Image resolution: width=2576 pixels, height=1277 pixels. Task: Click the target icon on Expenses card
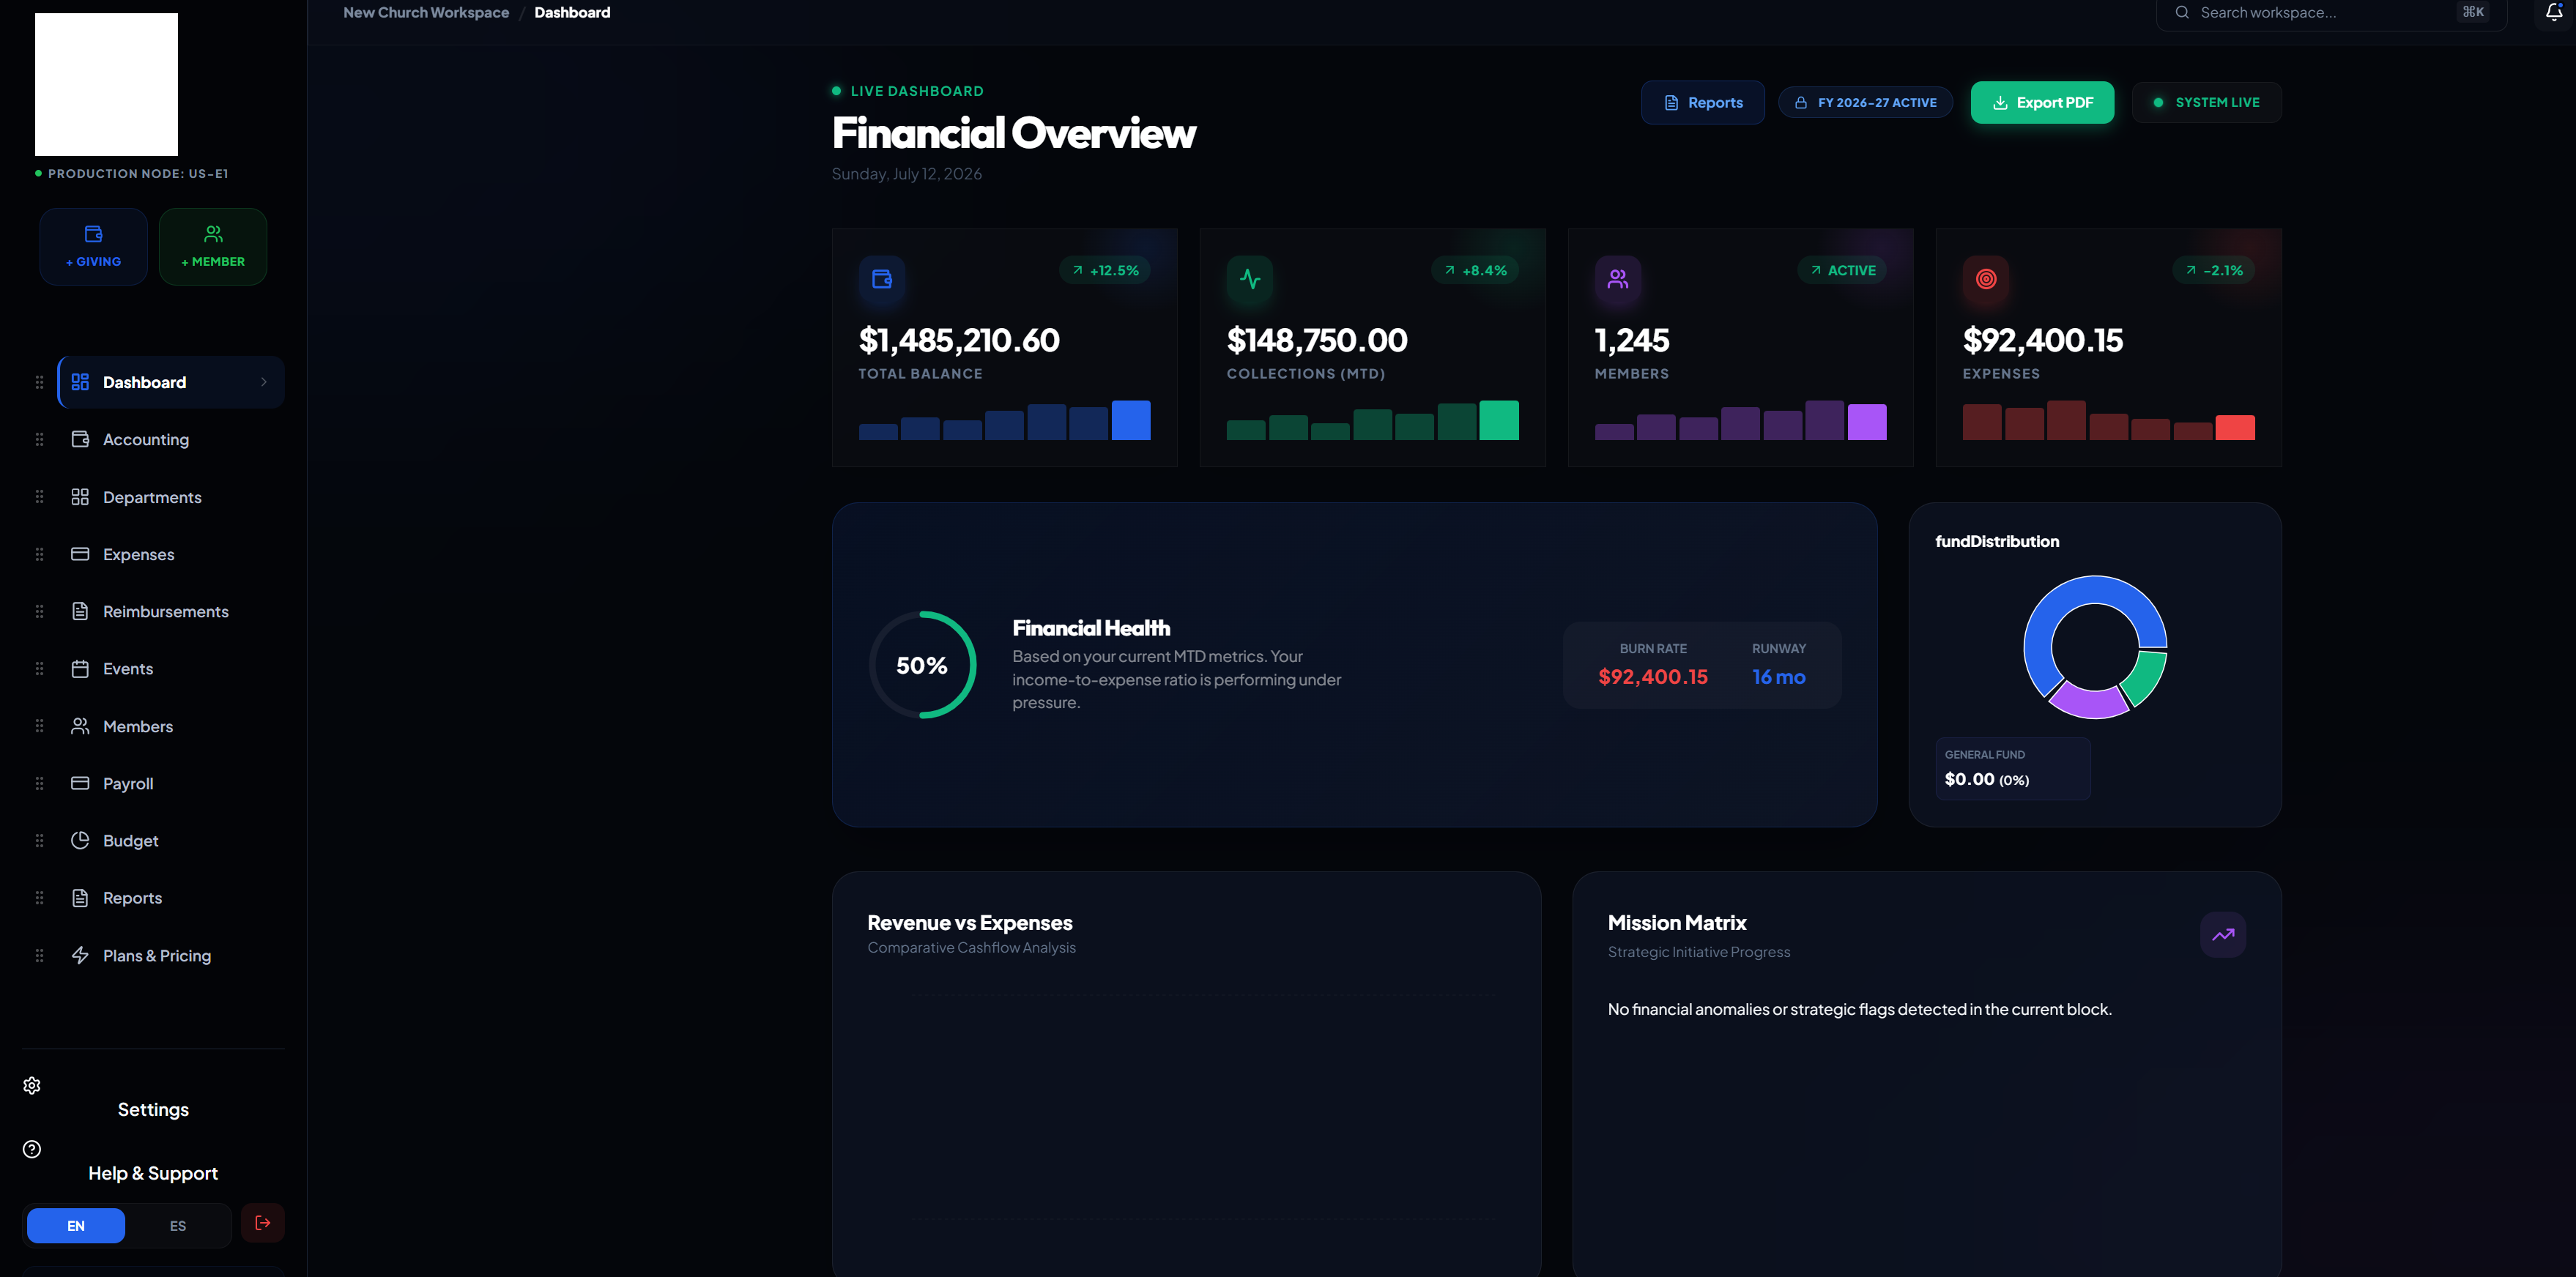coord(1986,279)
